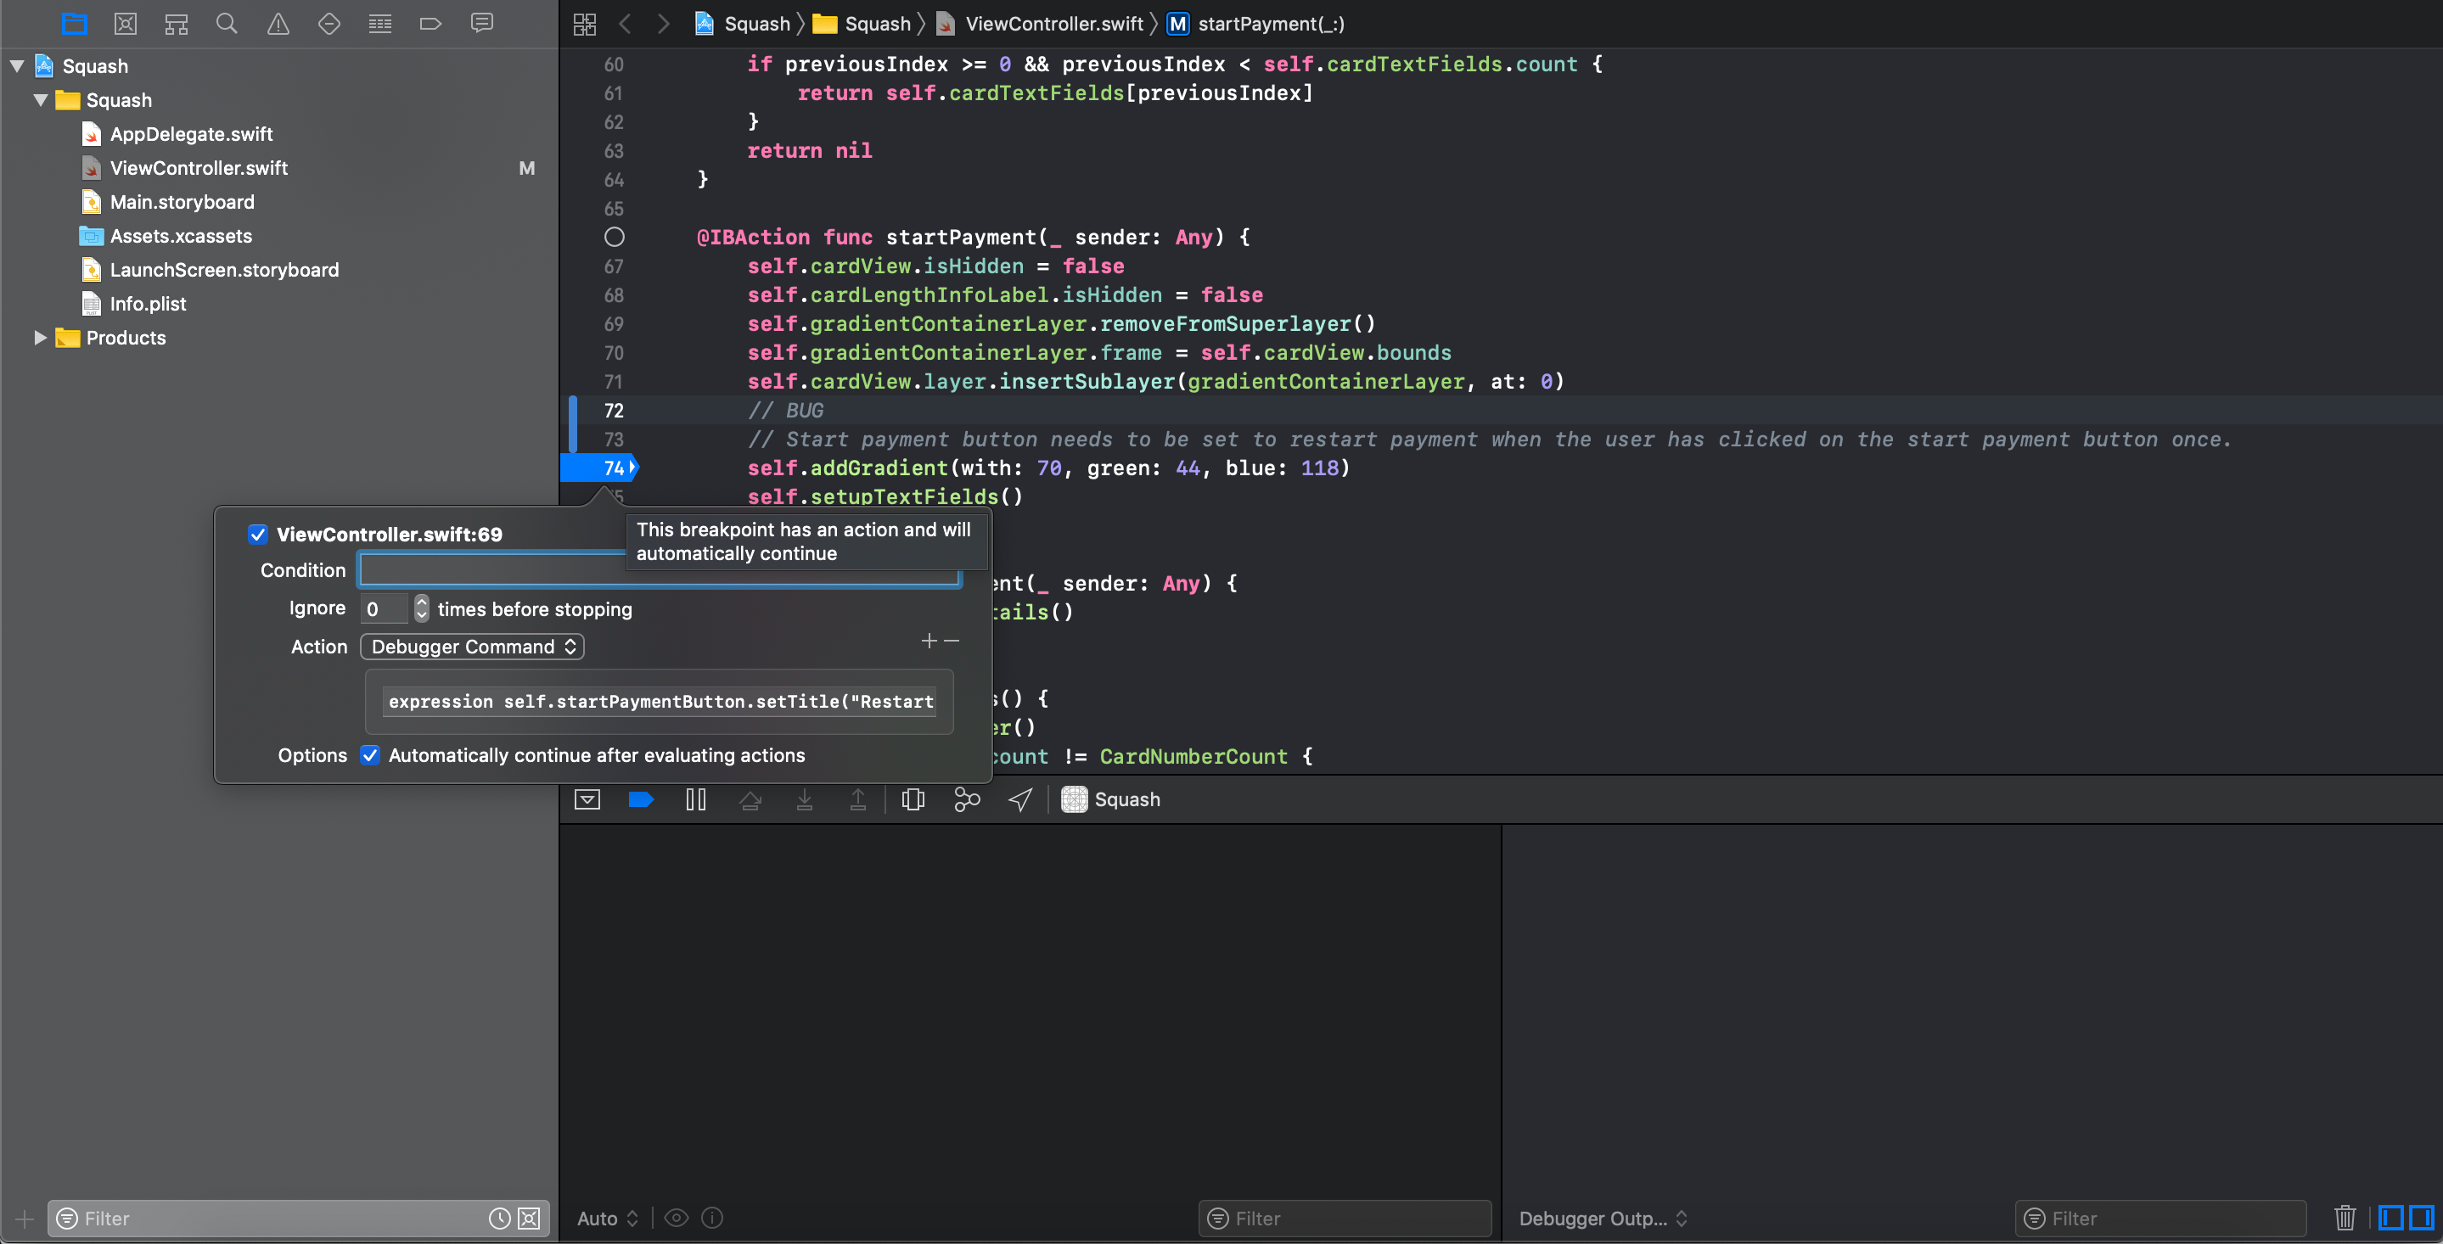2443x1244 pixels.
Task: Disable the ViewController.swift:69 breakpoint
Action: [257, 534]
